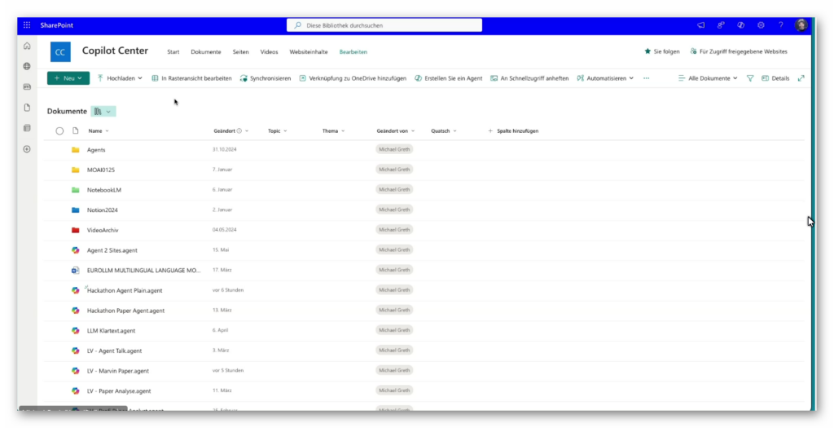Open the help question mark icon
Viewport: 834px width, 428px height.
click(x=781, y=25)
